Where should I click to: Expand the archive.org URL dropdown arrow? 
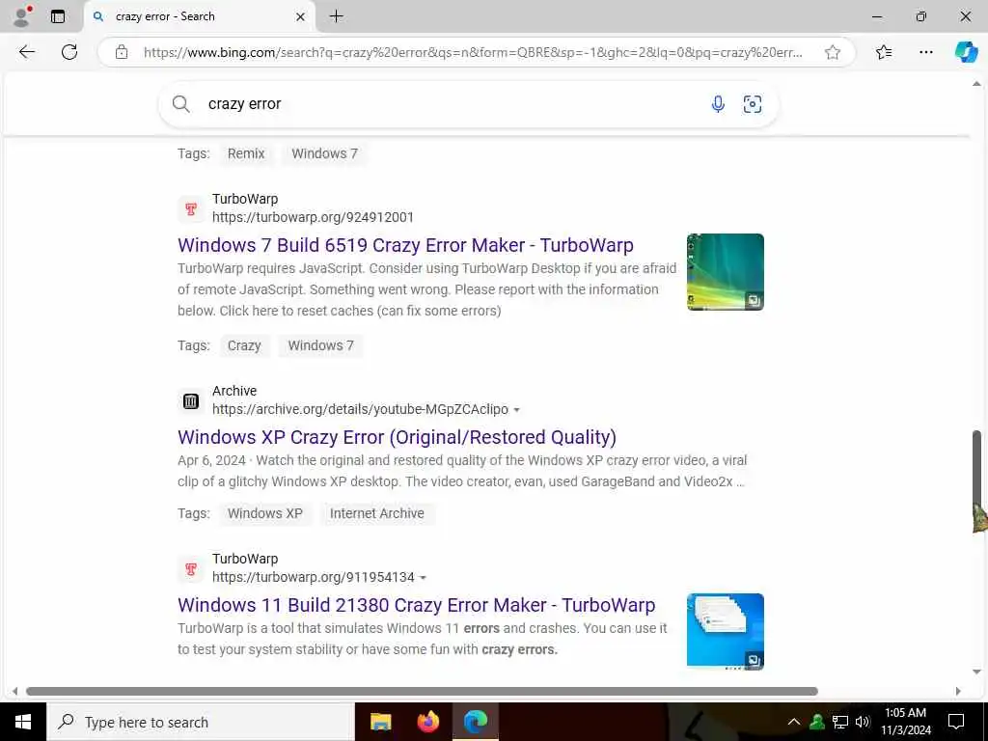point(517,410)
